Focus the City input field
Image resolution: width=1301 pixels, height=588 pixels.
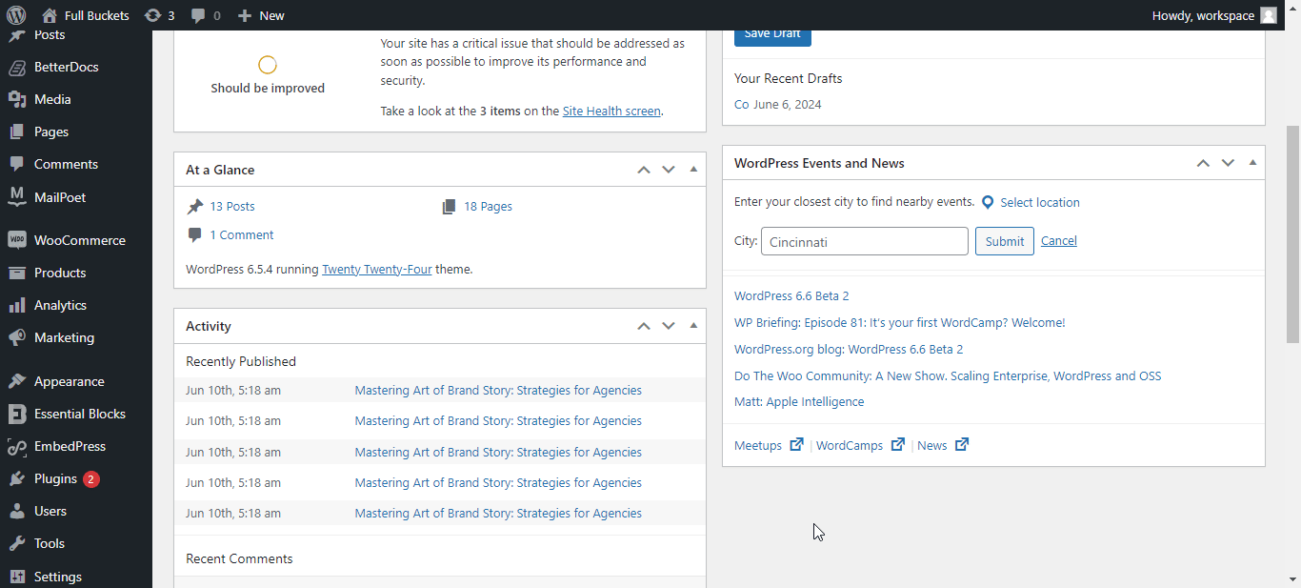[x=865, y=241]
